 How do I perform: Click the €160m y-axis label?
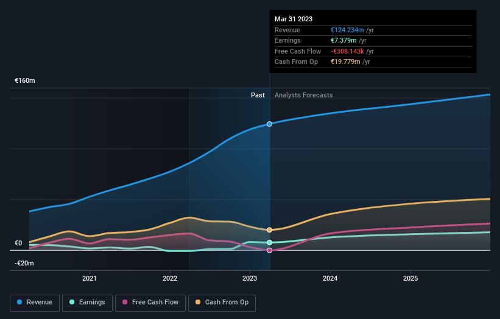pos(25,80)
